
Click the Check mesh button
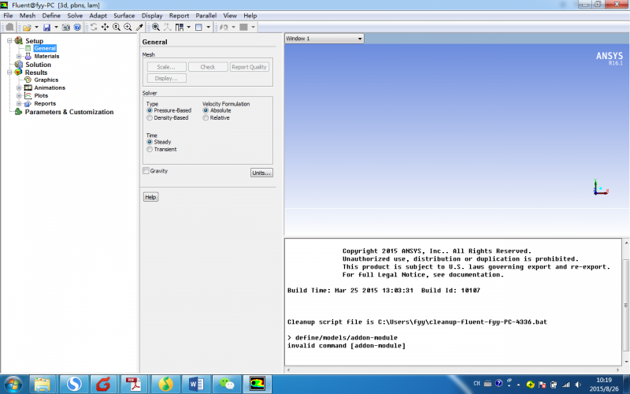coord(208,67)
